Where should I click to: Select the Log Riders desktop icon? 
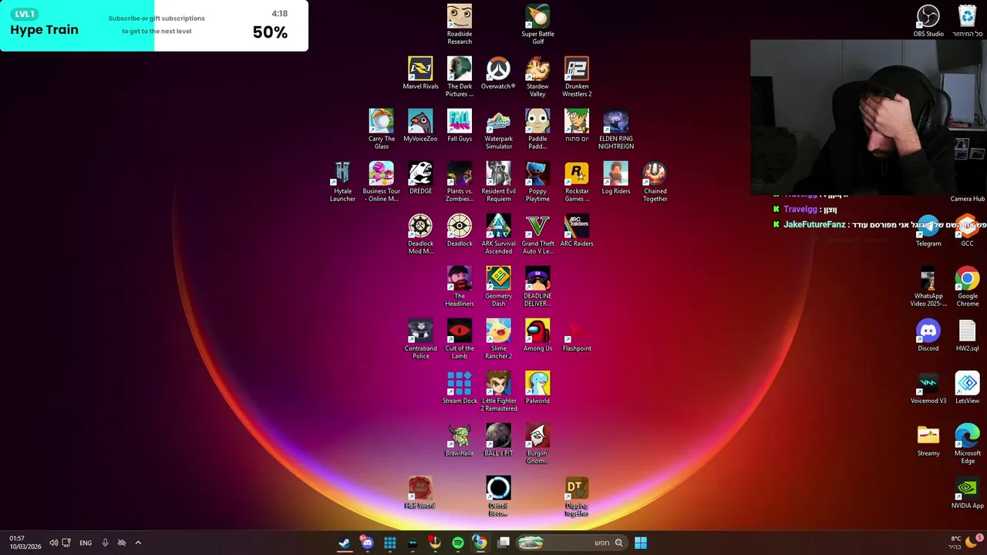pyautogui.click(x=616, y=177)
